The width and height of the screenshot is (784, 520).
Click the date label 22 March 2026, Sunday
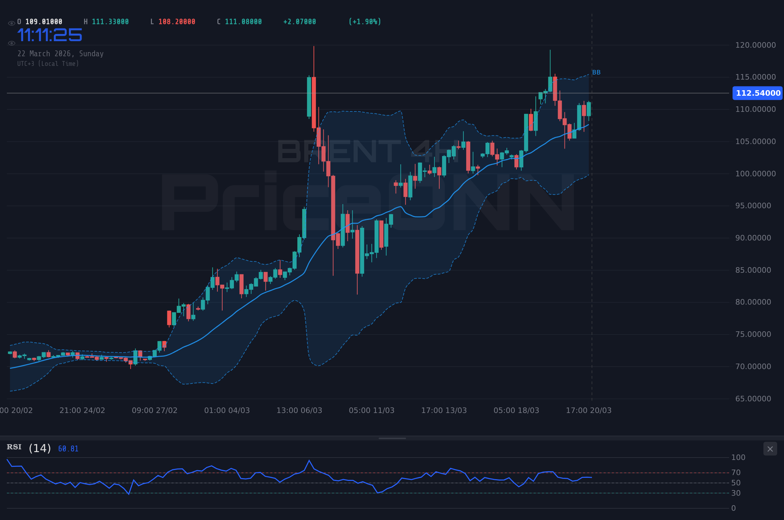pos(61,54)
